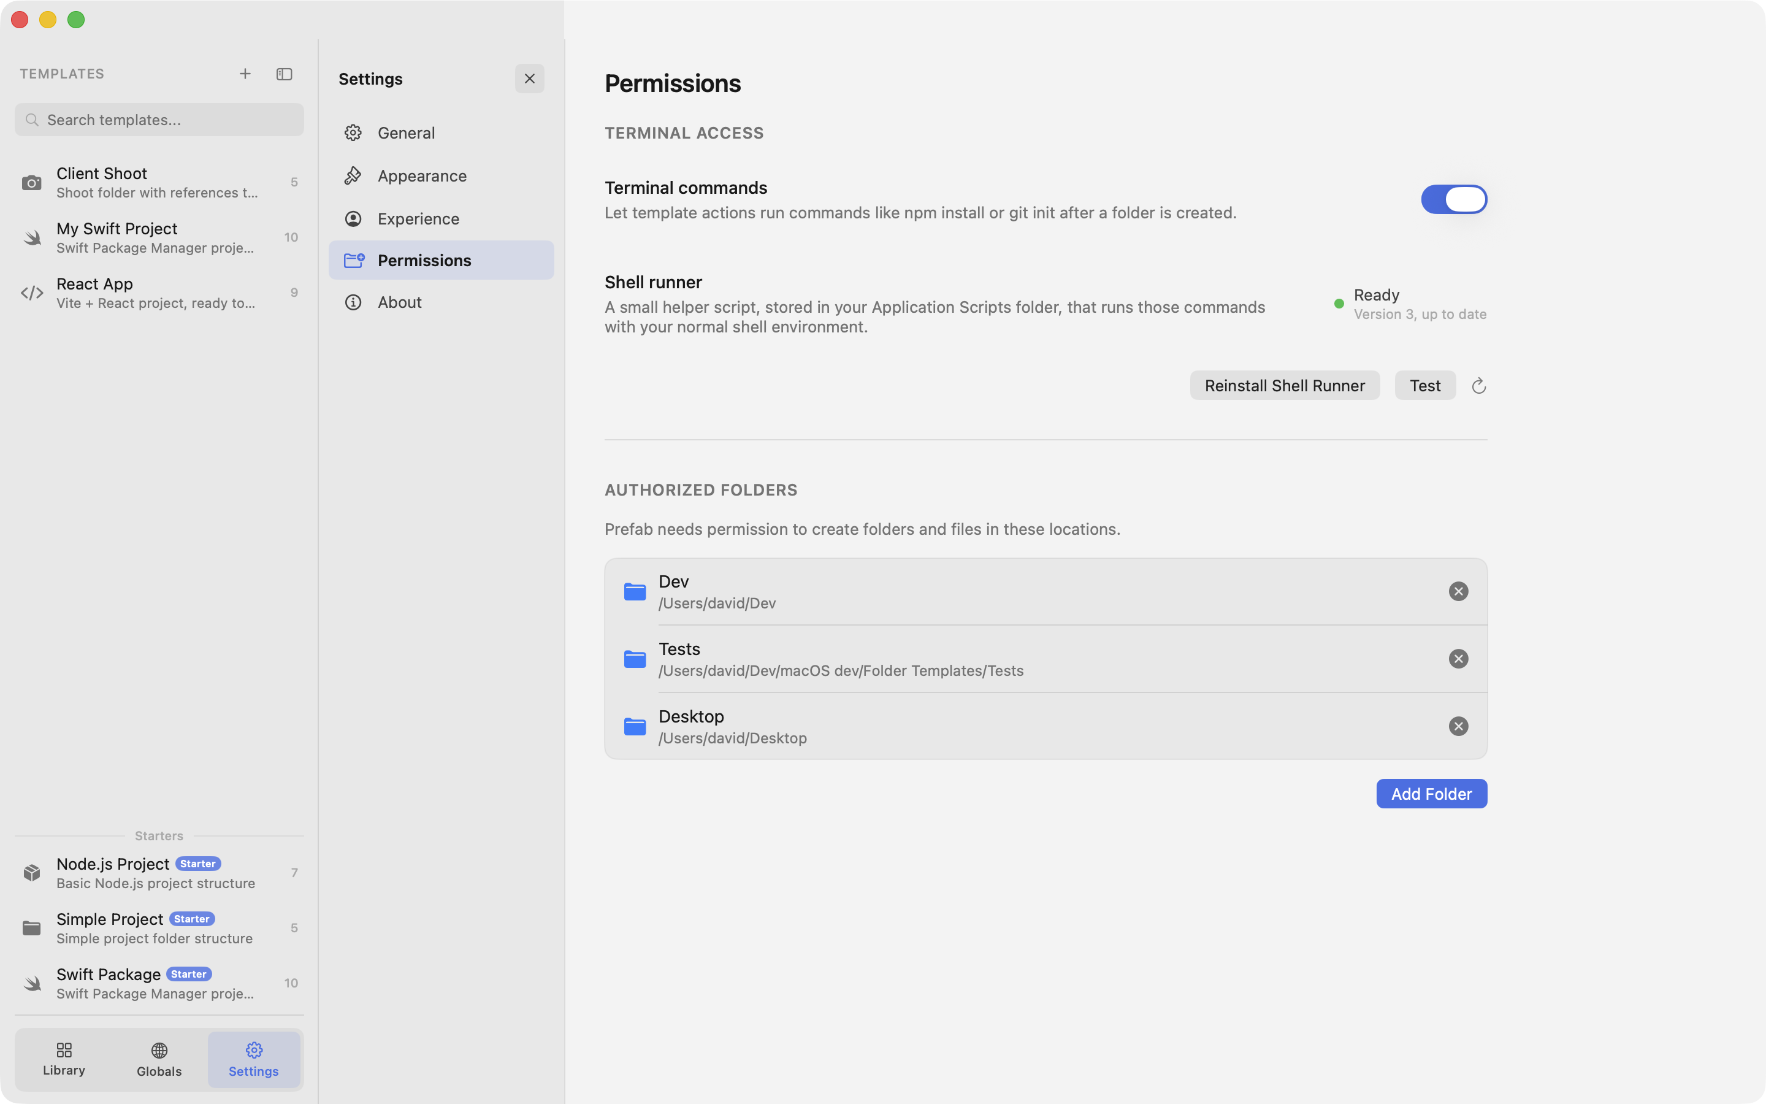This screenshot has width=1766, height=1104.
Task: Open the Node.js Project starter name
Action: pyautogui.click(x=112, y=865)
